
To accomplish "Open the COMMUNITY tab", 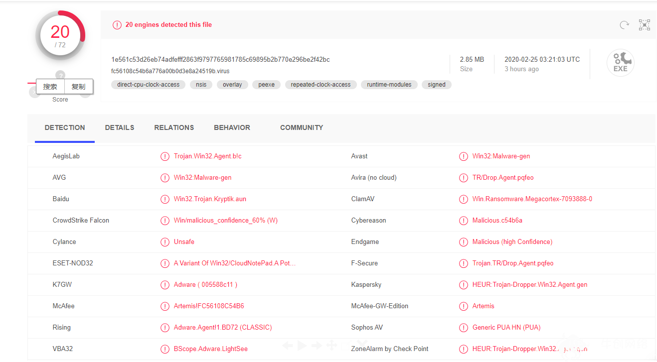I will (302, 128).
